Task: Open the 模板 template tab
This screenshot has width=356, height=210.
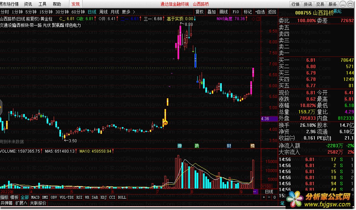Action: 14,197
